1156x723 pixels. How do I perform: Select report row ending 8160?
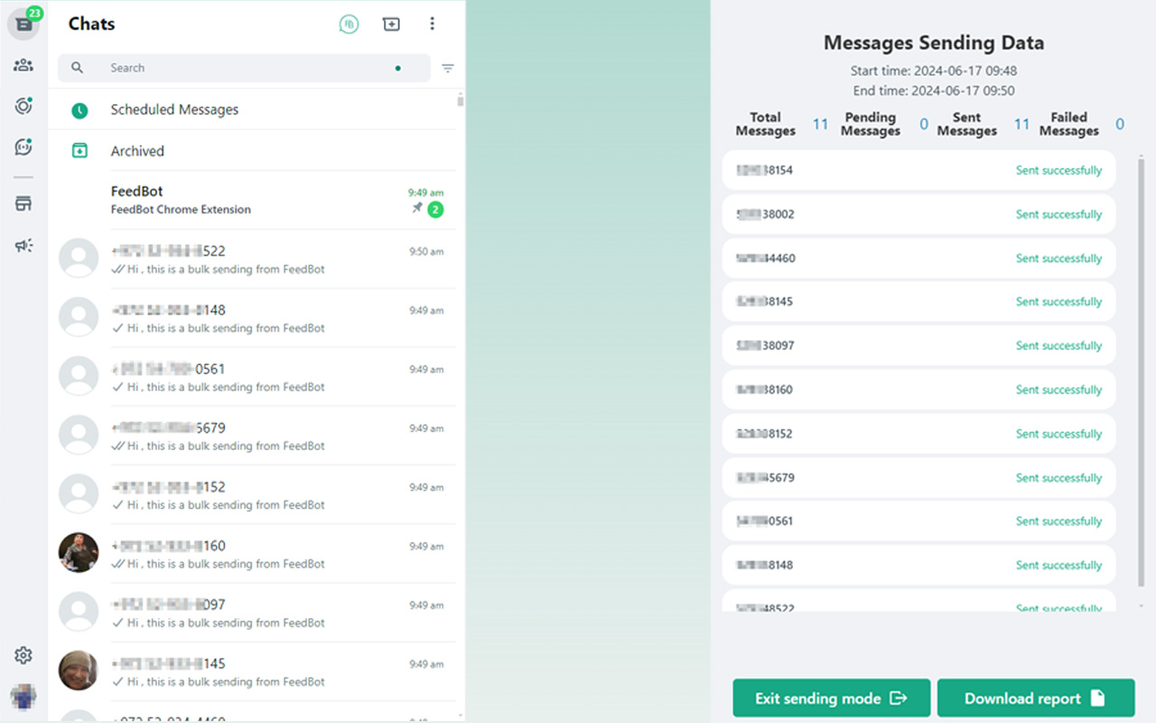click(x=918, y=390)
